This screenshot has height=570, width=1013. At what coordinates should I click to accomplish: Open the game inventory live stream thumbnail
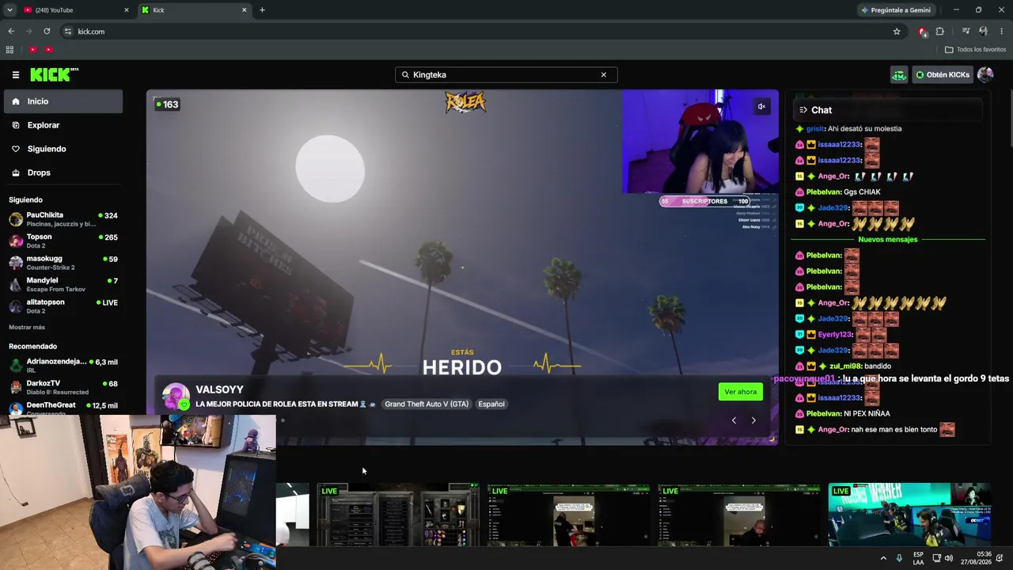click(x=398, y=515)
